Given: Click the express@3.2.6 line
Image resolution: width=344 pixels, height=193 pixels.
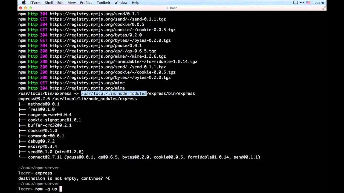Looking at the screenshot, I should pos(77,99).
